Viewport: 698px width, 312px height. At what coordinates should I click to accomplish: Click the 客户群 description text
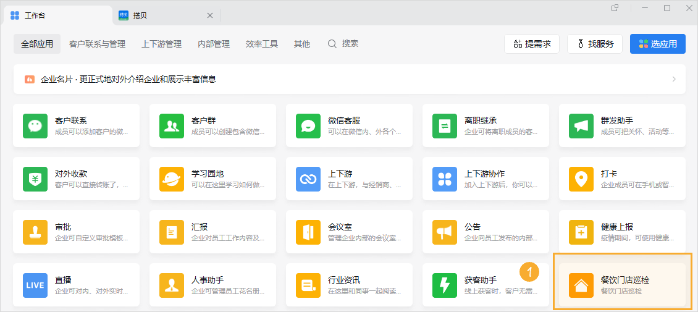click(x=228, y=132)
